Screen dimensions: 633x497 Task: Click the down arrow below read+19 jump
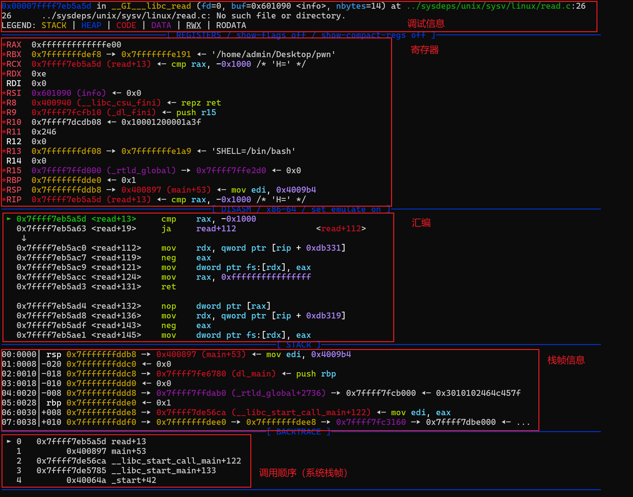24,238
